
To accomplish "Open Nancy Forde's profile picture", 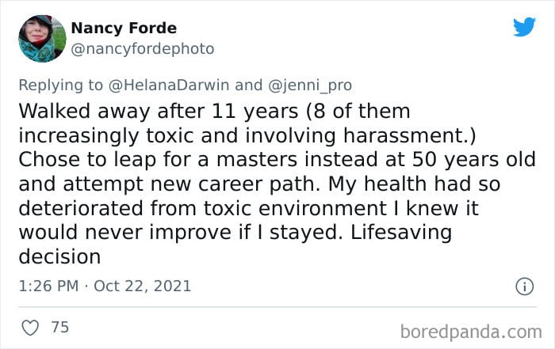I will click(x=42, y=39).
